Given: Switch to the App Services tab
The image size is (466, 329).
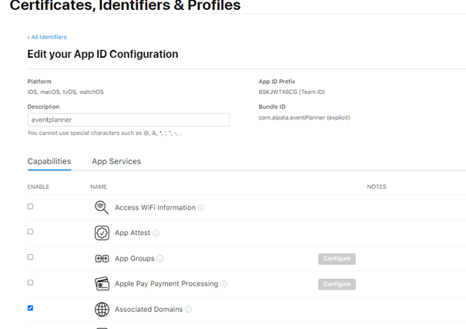Looking at the screenshot, I should tap(116, 161).
